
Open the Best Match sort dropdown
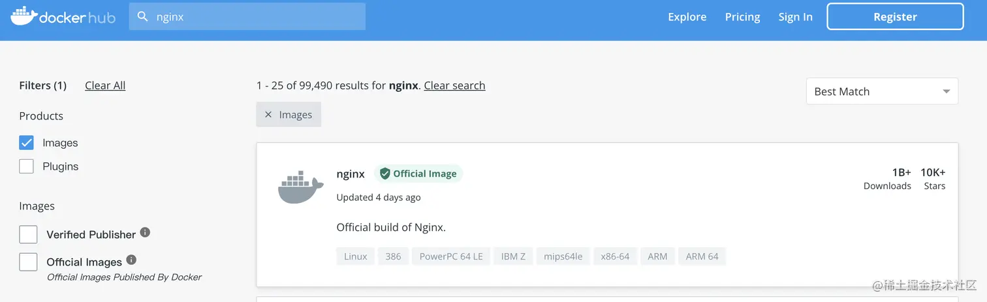882,91
